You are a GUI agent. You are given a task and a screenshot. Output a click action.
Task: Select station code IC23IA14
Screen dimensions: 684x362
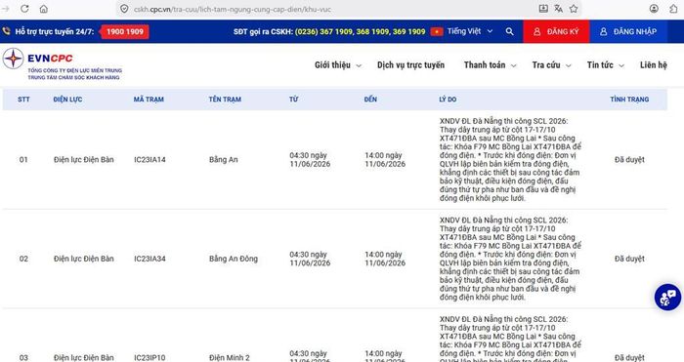[x=150, y=160]
